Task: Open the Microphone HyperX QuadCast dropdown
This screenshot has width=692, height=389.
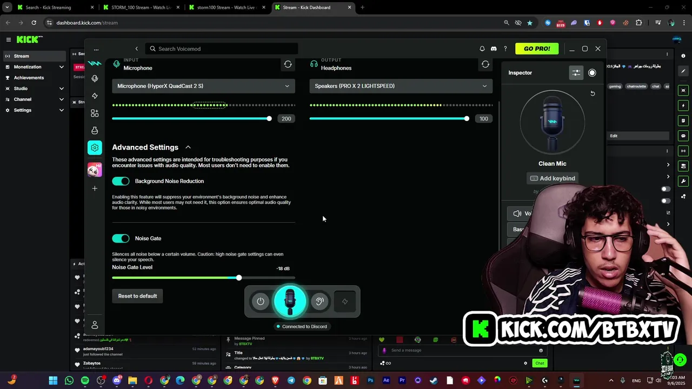Action: click(x=204, y=86)
